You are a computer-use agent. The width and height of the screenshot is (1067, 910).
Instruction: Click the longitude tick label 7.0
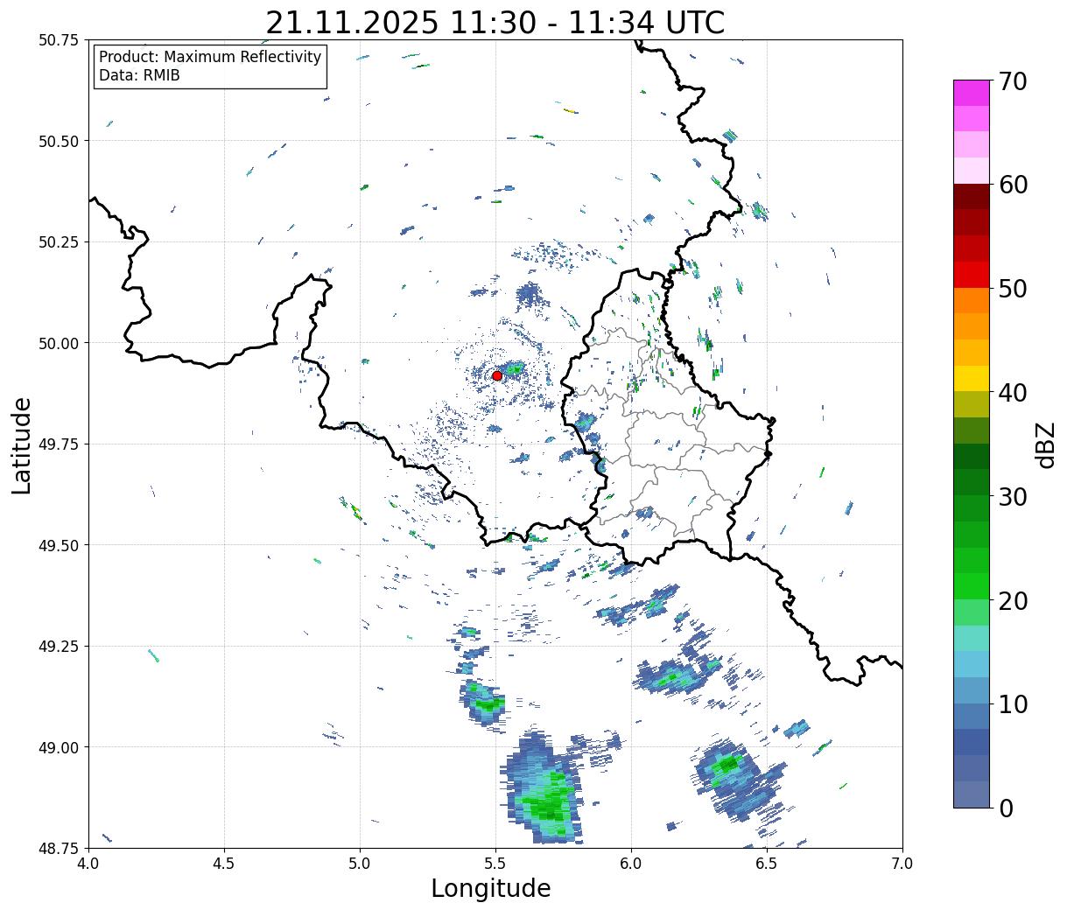click(902, 863)
